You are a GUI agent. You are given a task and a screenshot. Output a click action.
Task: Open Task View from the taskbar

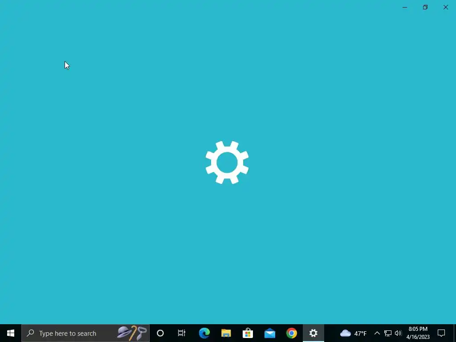point(182,333)
